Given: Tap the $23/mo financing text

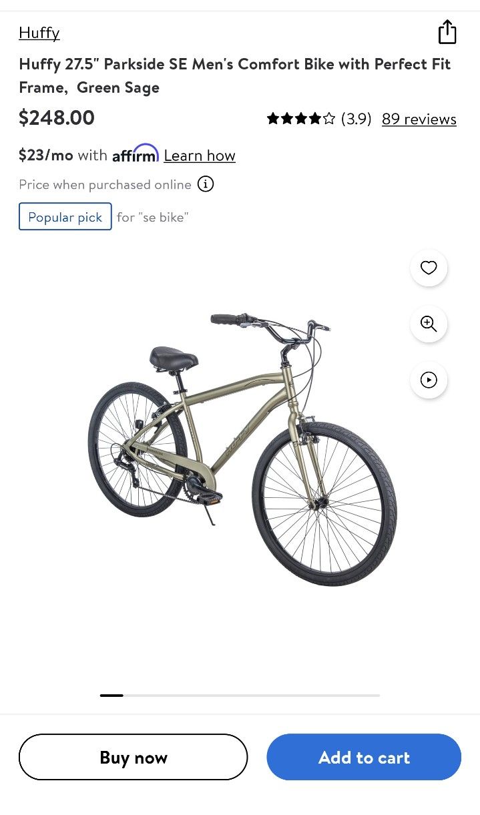Looking at the screenshot, I should coord(46,155).
